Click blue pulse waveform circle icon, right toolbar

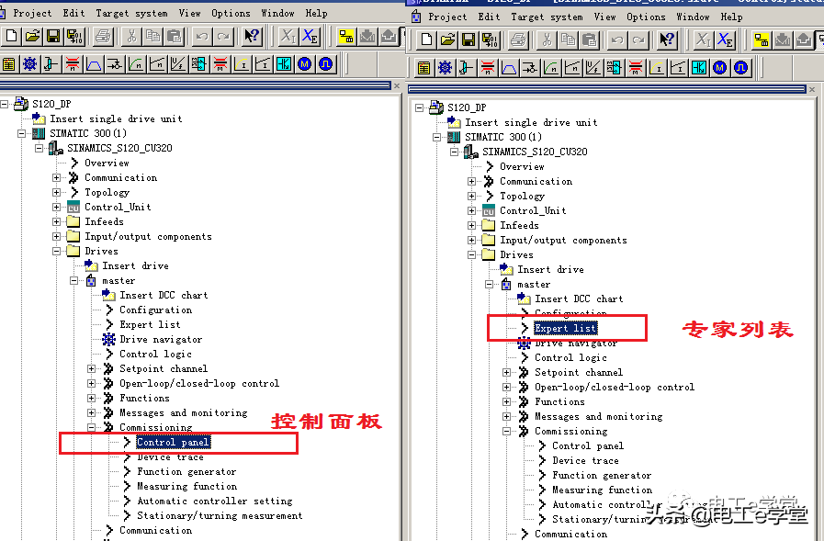pyautogui.click(x=741, y=68)
